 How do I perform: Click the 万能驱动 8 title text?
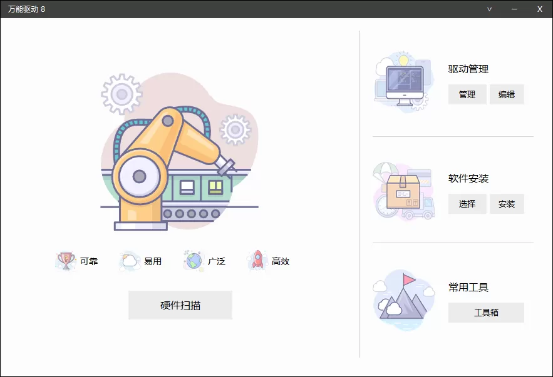coord(26,9)
